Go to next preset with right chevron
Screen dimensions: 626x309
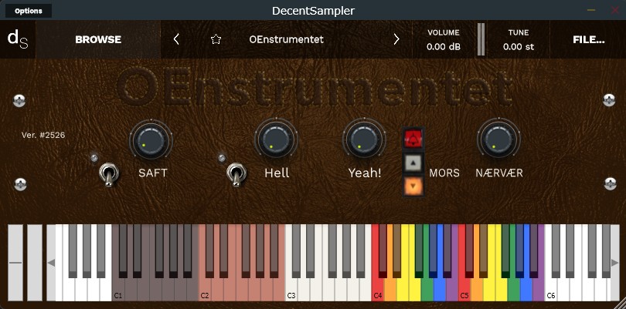[396, 39]
